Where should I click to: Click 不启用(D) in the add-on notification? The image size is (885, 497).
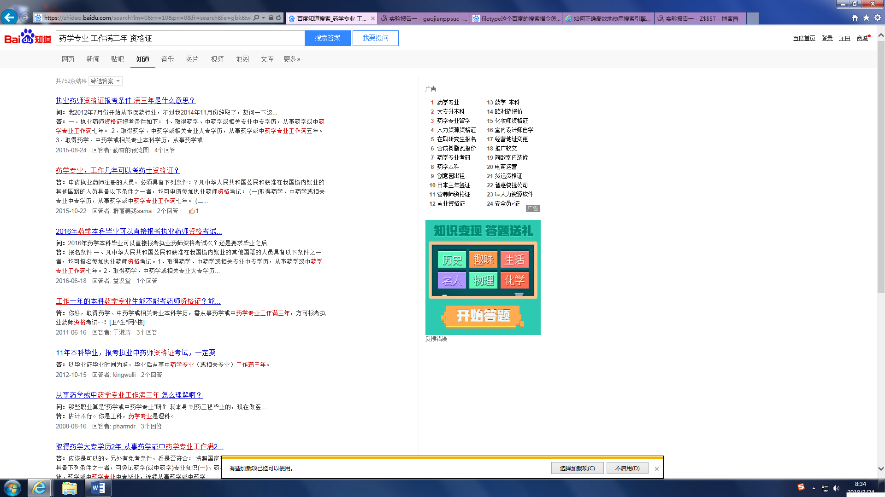(x=627, y=468)
